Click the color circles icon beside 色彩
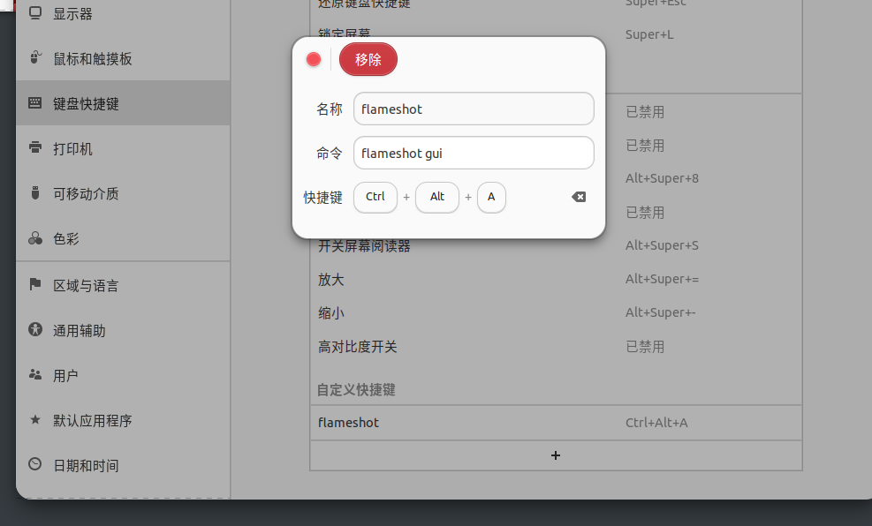872x526 pixels. click(x=35, y=238)
